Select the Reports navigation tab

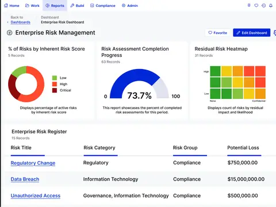click(55, 6)
